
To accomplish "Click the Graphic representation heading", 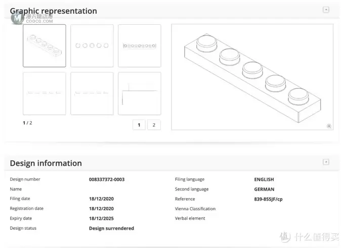I will pos(53,11).
